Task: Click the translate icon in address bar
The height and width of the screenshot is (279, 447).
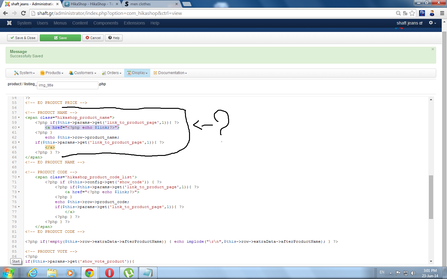Action: pyautogui.click(x=405, y=13)
